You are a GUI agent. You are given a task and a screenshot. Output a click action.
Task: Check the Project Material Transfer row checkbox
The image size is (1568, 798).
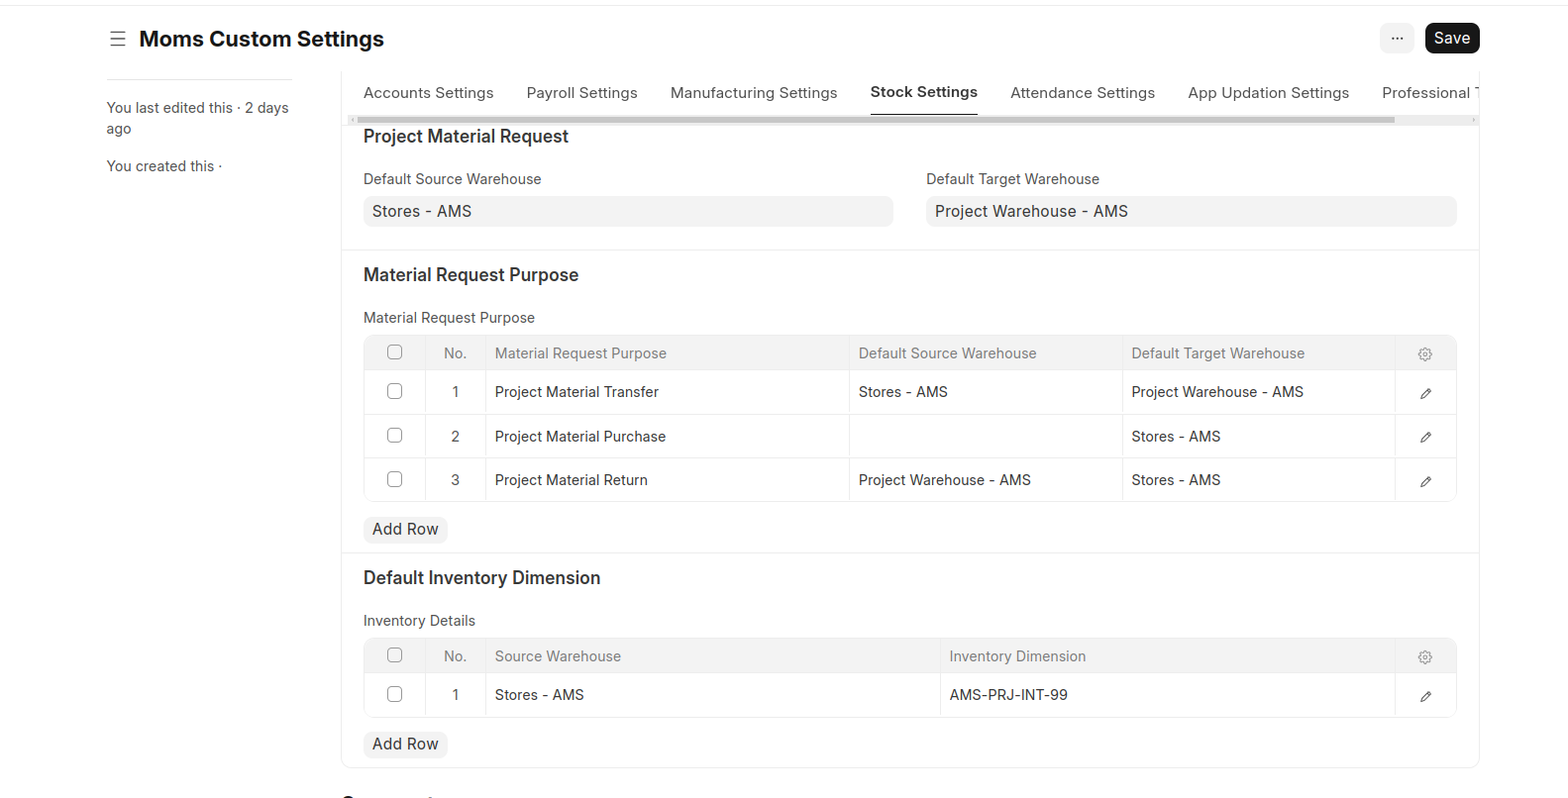[x=394, y=391]
